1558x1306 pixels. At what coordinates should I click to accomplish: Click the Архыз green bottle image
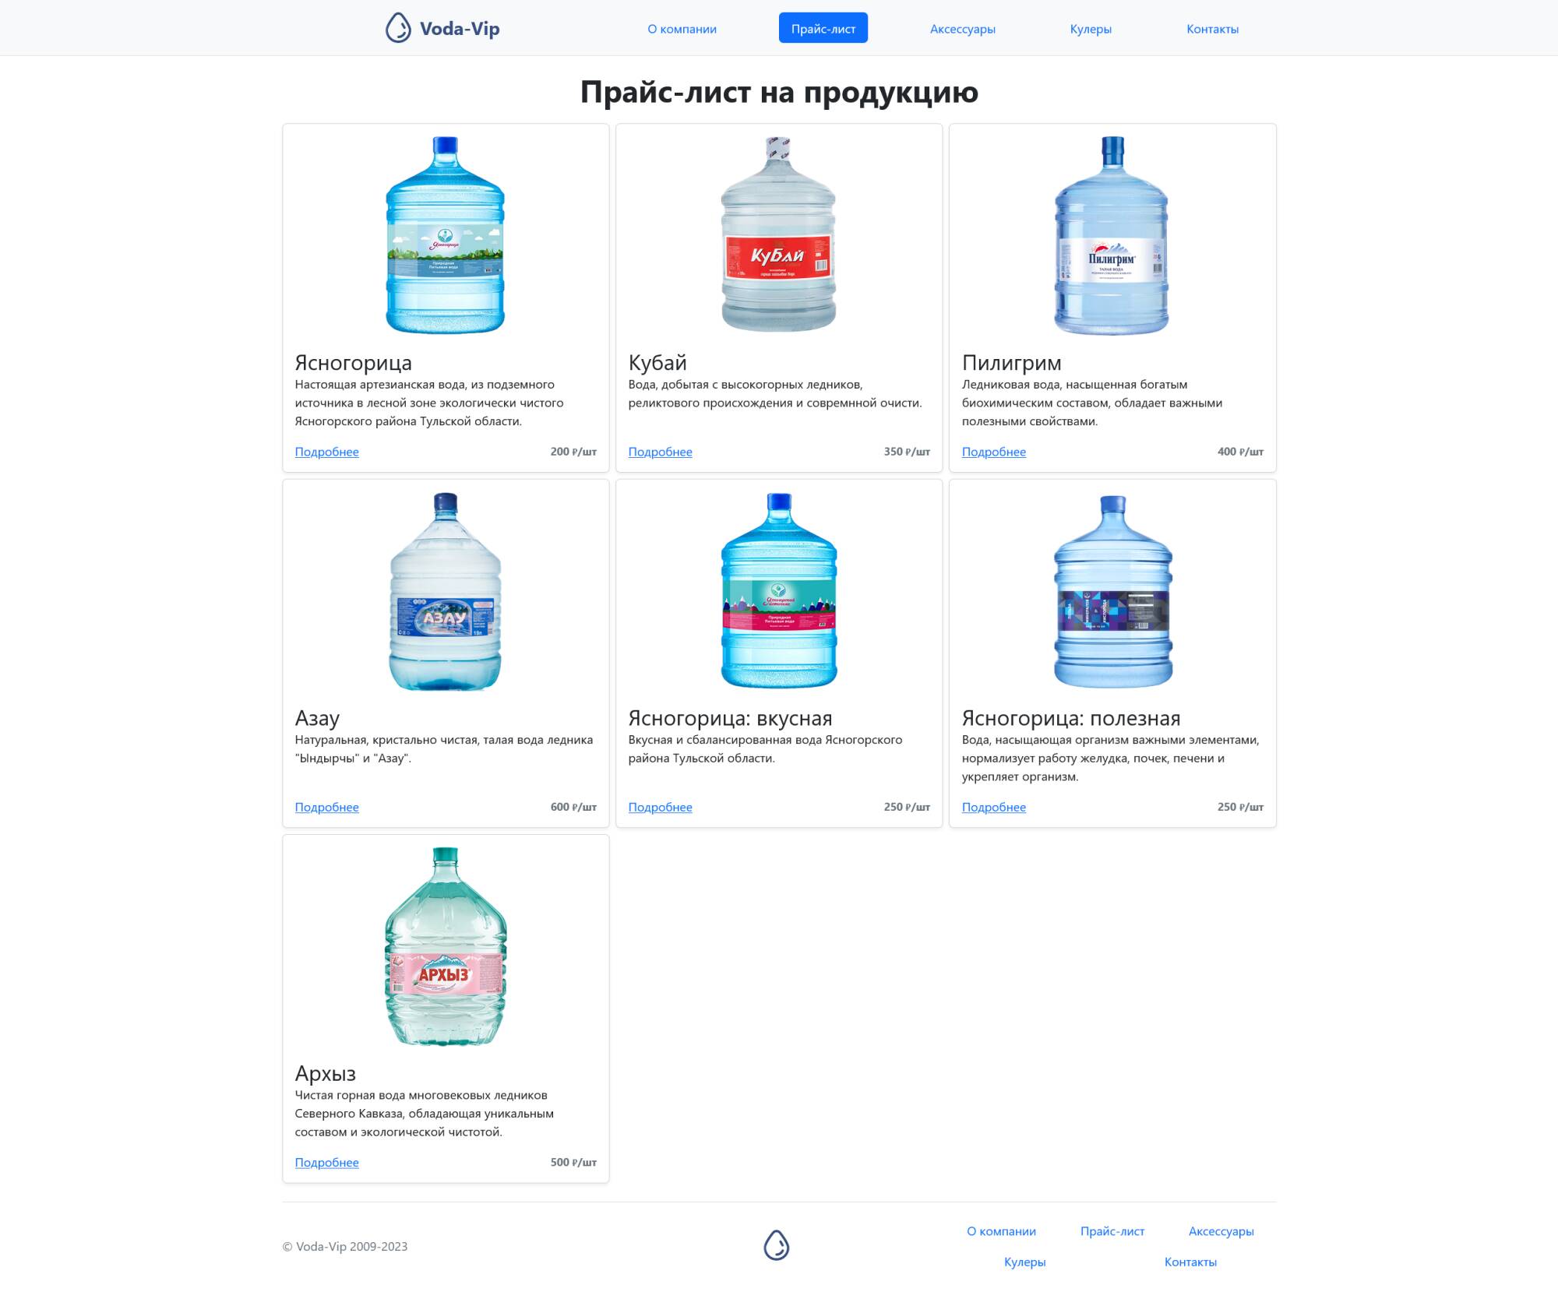446,946
